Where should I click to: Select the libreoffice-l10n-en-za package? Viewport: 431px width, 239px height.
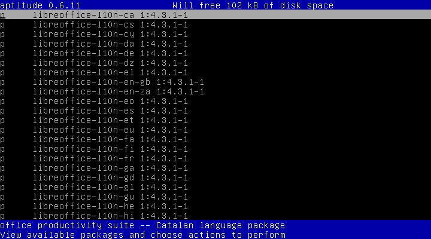215,91
